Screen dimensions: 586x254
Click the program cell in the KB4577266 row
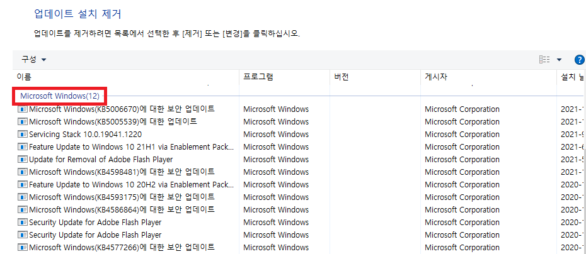[x=276, y=247]
